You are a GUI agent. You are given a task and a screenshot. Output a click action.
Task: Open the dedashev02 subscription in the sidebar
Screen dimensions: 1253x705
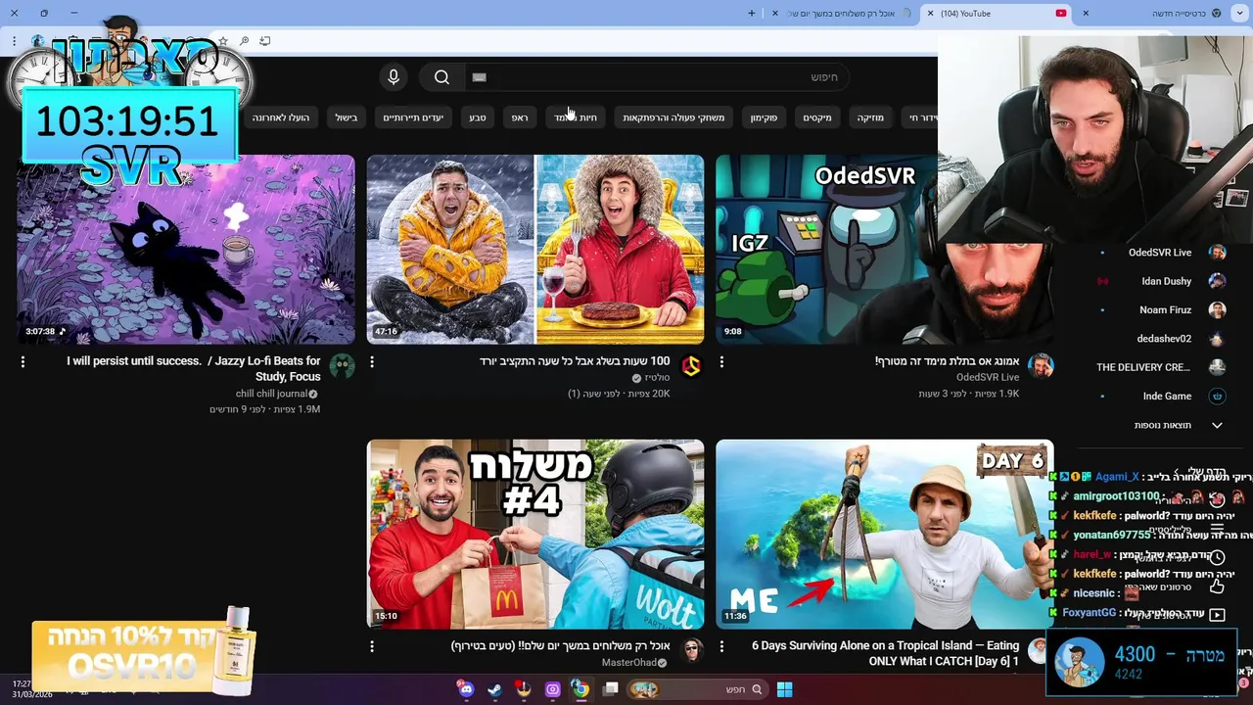tap(1160, 339)
